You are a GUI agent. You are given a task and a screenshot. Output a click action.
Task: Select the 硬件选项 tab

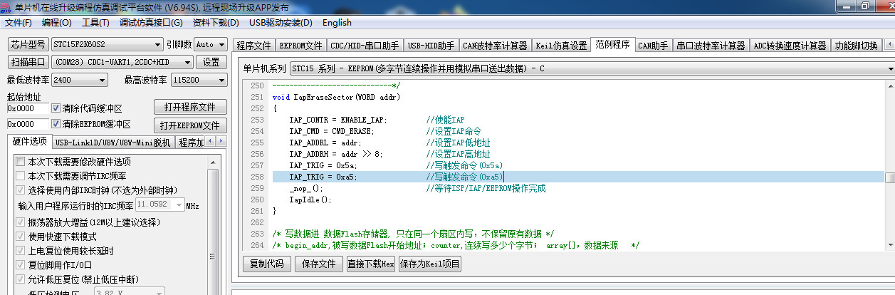pos(31,142)
